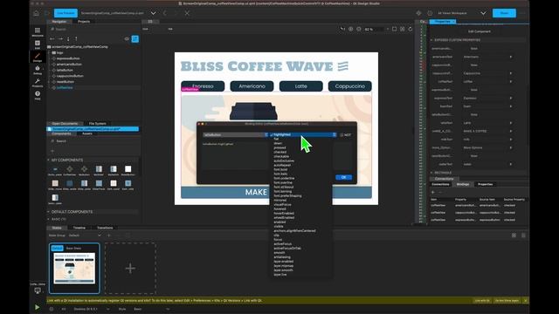Open the Welcome mode in left sidebar
The height and width of the screenshot is (314, 559).
(x=38, y=32)
